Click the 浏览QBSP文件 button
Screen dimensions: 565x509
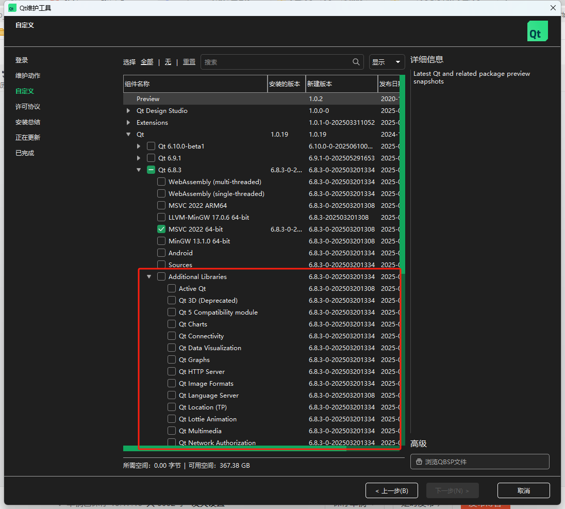(x=479, y=462)
